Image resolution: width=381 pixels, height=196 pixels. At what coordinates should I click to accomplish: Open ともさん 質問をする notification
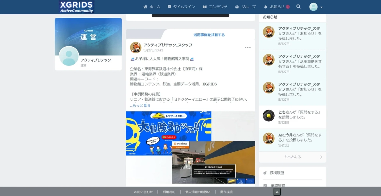click(x=292, y=117)
